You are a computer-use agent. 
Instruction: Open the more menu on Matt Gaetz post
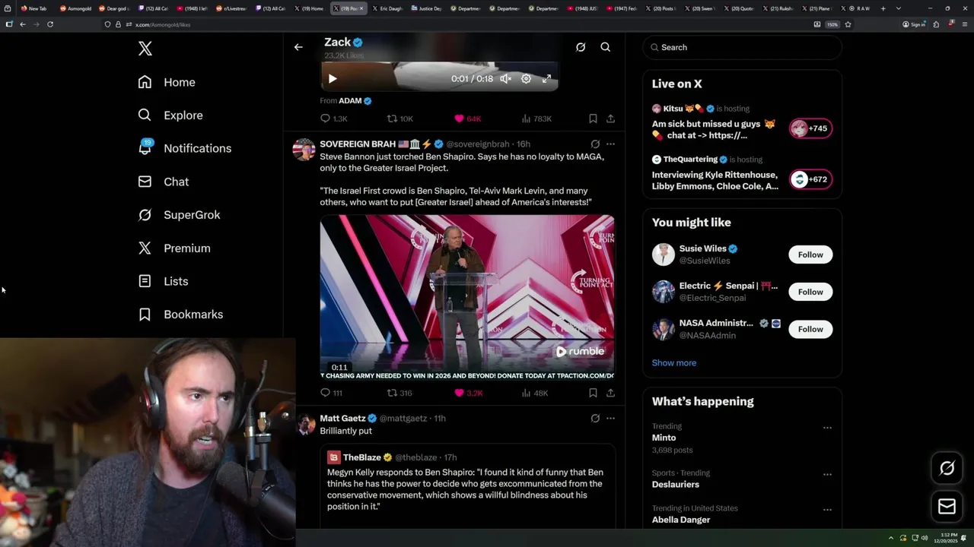(610, 418)
